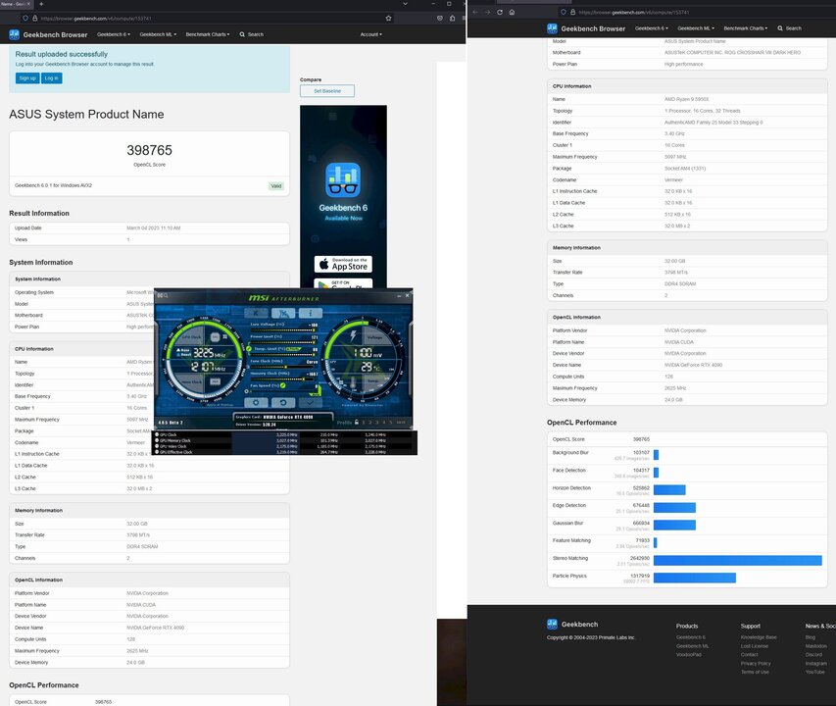Click the Afterburner reset button
836x706 pixels.
283,402
